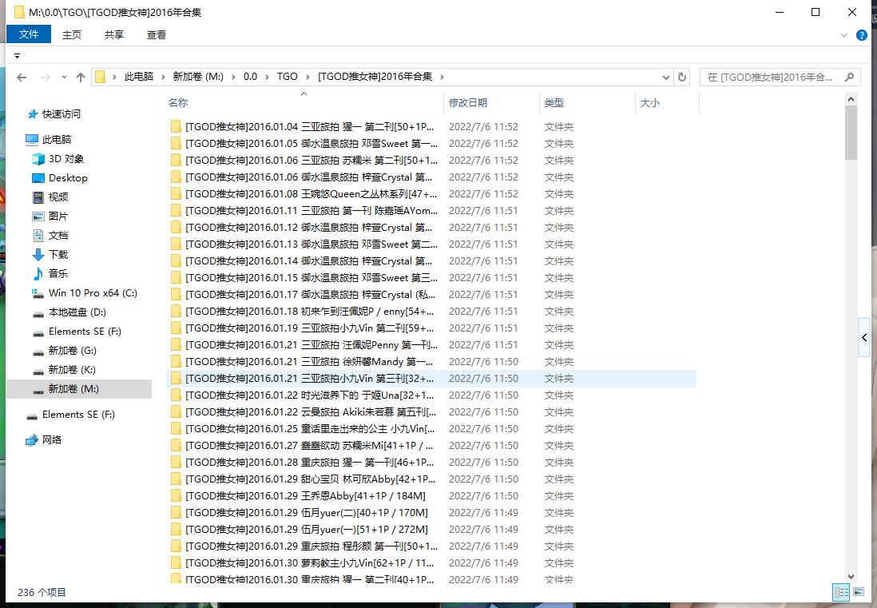This screenshot has height=608, width=877.
Task: Click the scrollbar down arrow in file list
Action: (851, 576)
